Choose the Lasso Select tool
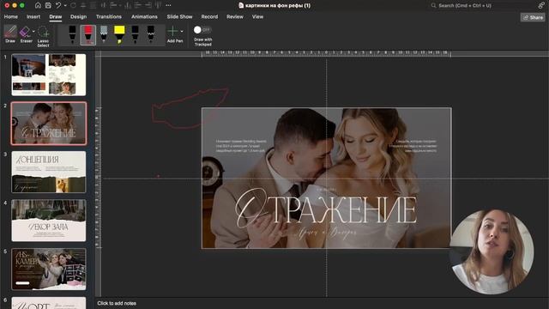Screen dimensions: 549x309 44,36
